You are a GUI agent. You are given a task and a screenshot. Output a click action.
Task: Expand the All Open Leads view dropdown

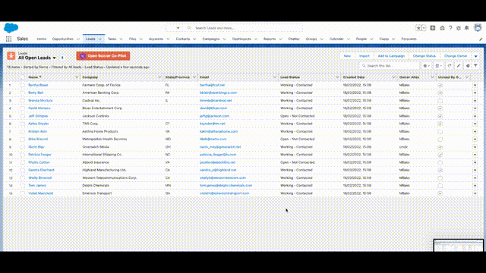pos(54,58)
